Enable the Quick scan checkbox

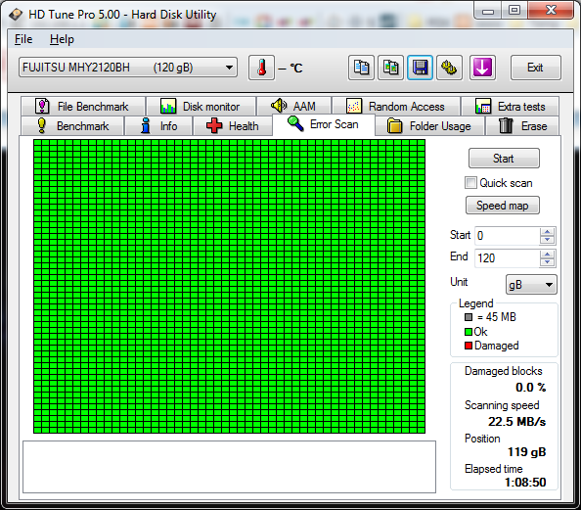(470, 183)
